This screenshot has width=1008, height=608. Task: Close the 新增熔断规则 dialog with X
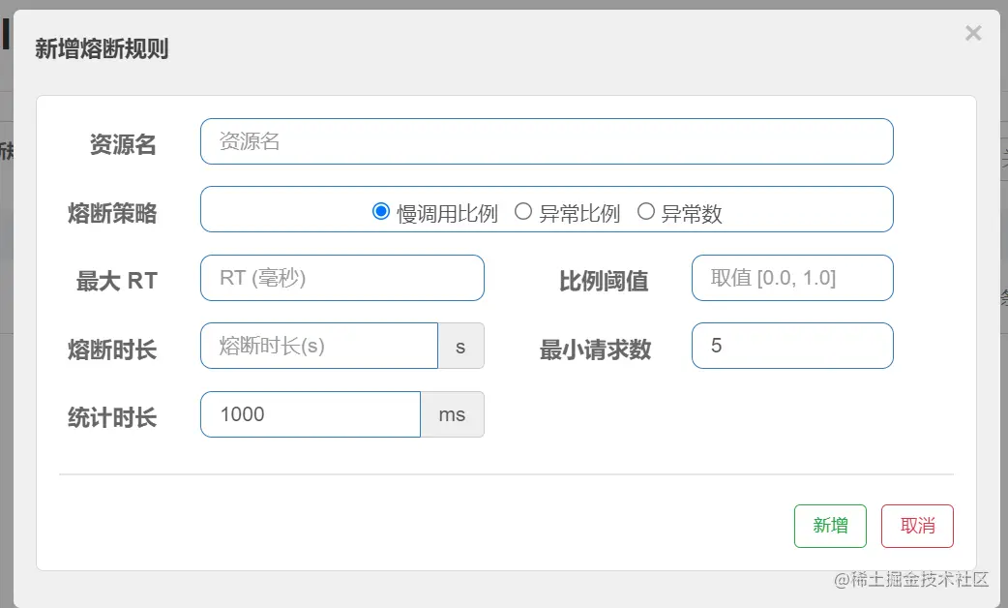click(973, 34)
